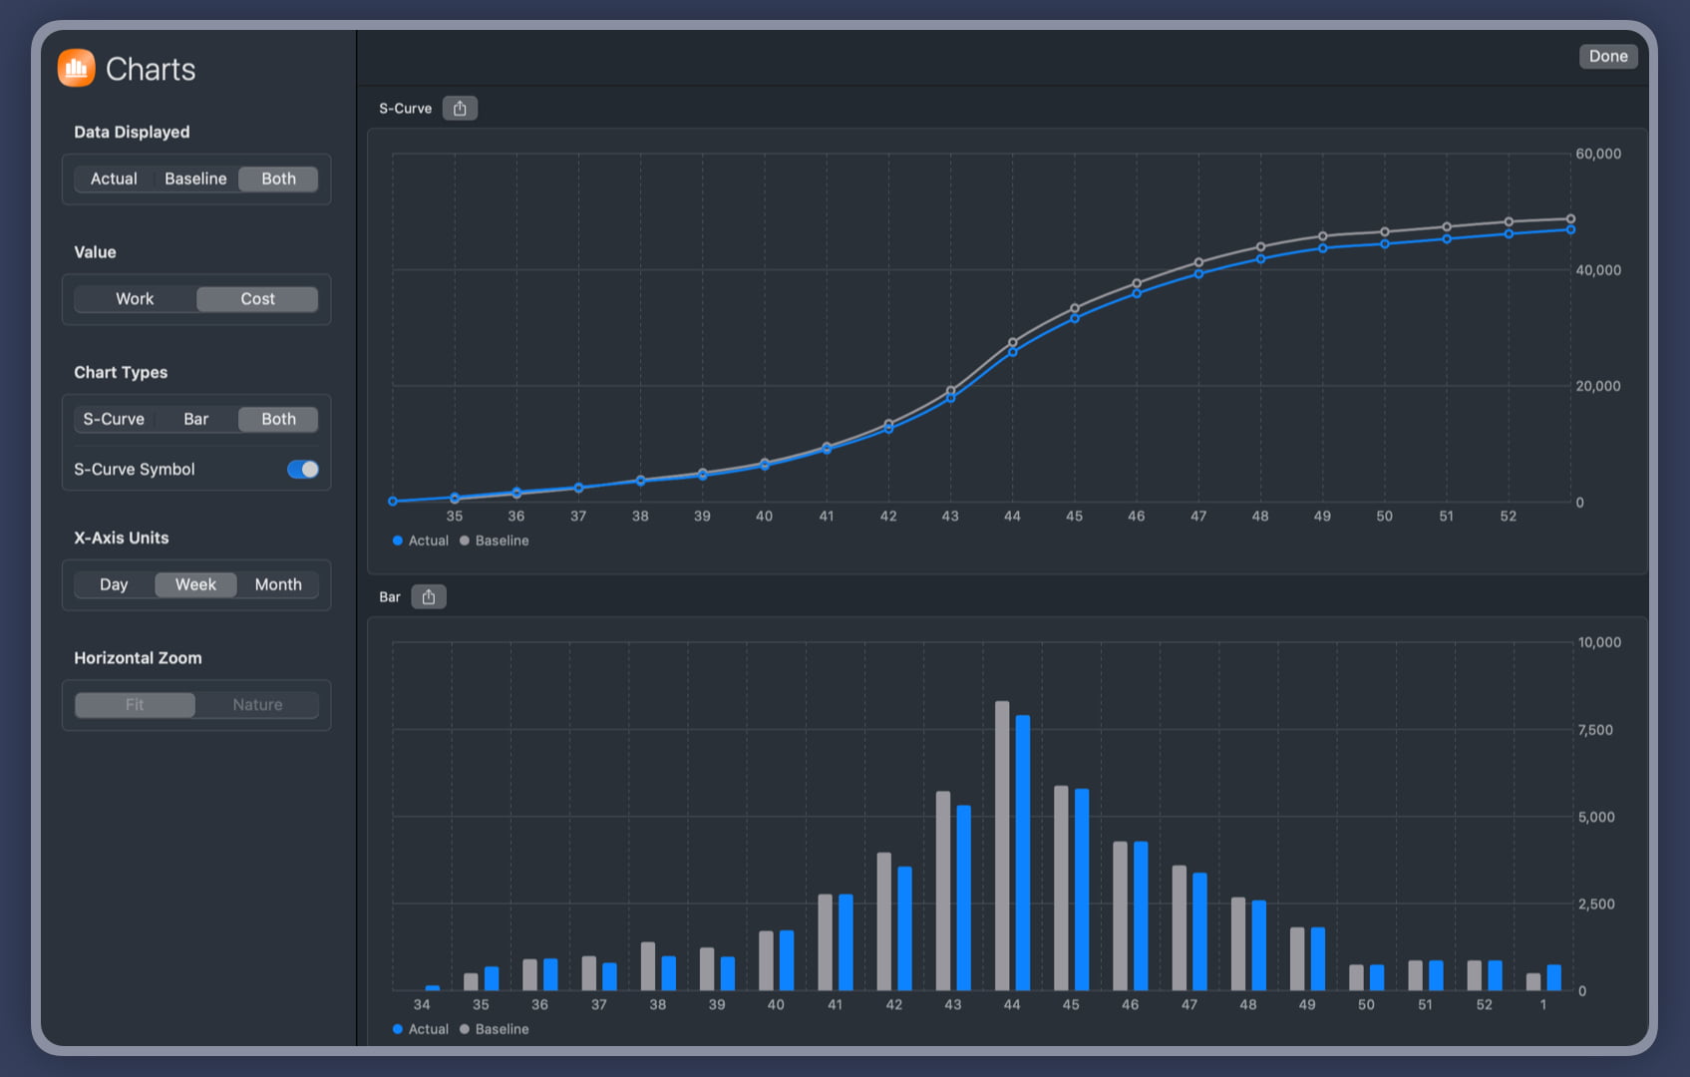Select Actual in Data Displayed

(114, 179)
